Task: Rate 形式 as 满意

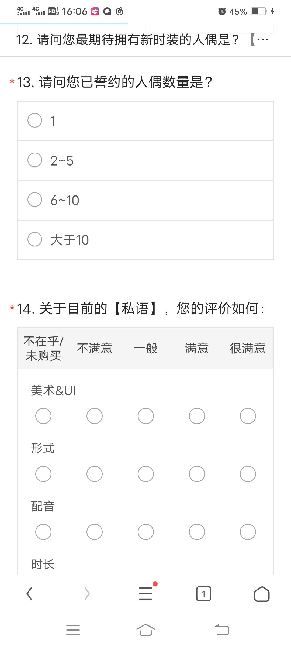Action: 197,474
